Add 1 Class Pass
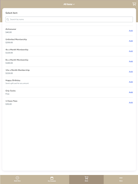The height and width of the screenshot is (184, 138). (x=131, y=102)
